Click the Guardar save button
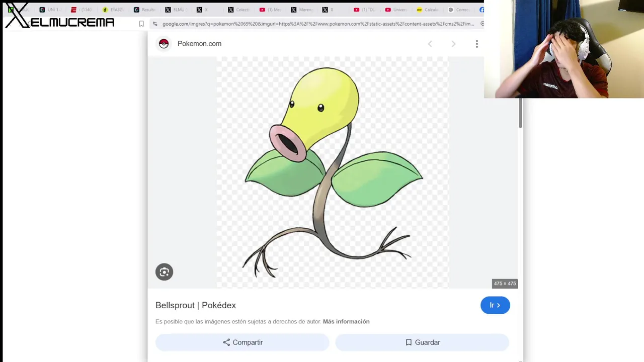This screenshot has height=362, width=644. (x=423, y=342)
